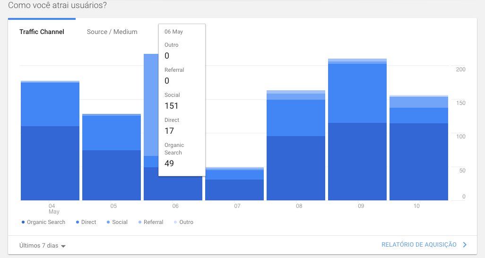485x258 pixels.
Task: Click the chevron arrow next to Relatório de Aquisição
Action: [465, 245]
